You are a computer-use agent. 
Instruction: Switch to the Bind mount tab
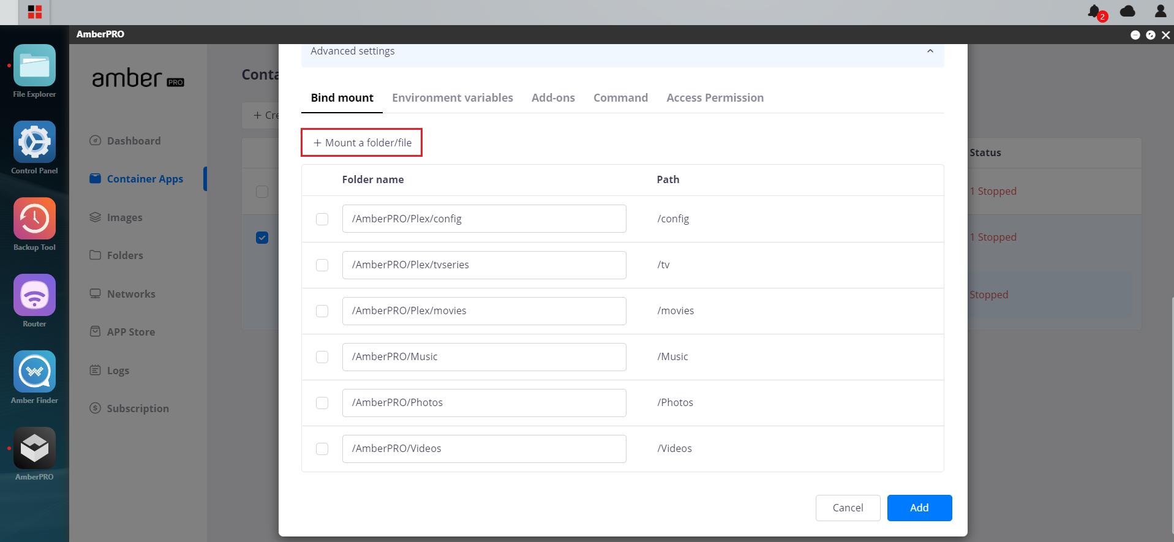pos(342,98)
